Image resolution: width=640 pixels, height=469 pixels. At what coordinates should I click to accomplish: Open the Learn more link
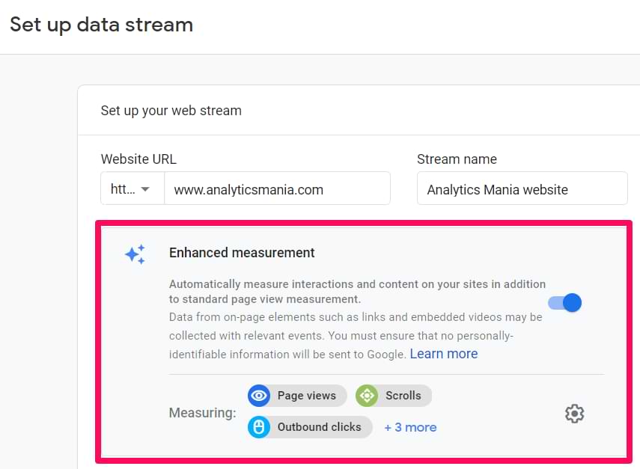point(444,354)
